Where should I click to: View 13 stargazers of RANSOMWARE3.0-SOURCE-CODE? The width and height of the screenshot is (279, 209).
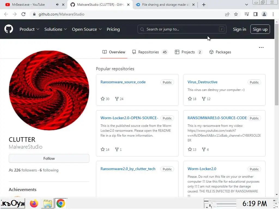pos(192,149)
